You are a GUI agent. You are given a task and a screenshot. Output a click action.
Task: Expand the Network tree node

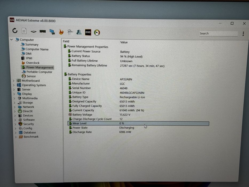tap(15, 107)
